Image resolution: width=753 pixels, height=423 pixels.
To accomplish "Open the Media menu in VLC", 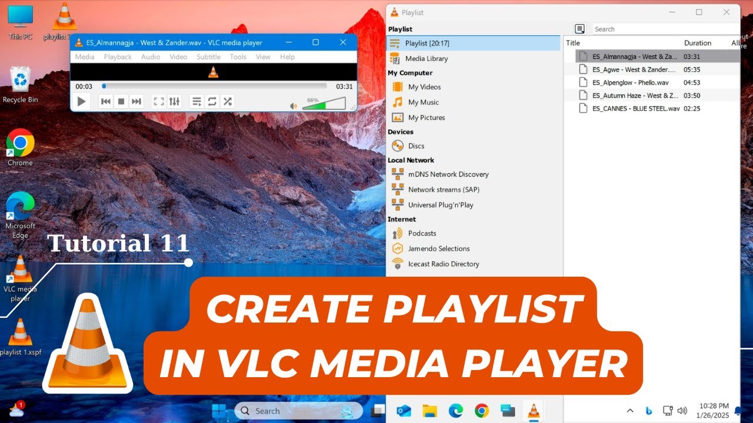I will (x=85, y=57).
